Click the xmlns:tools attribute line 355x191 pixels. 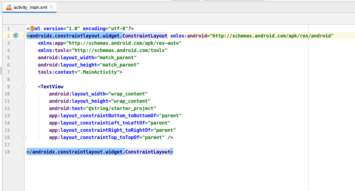click(x=103, y=50)
